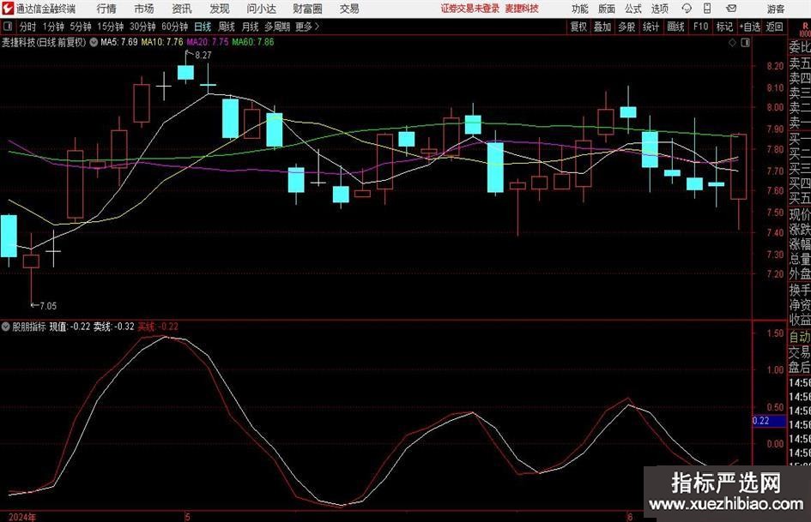This screenshot has width=811, height=522.
Task: Expand the 更多 periods list
Action: 307,27
